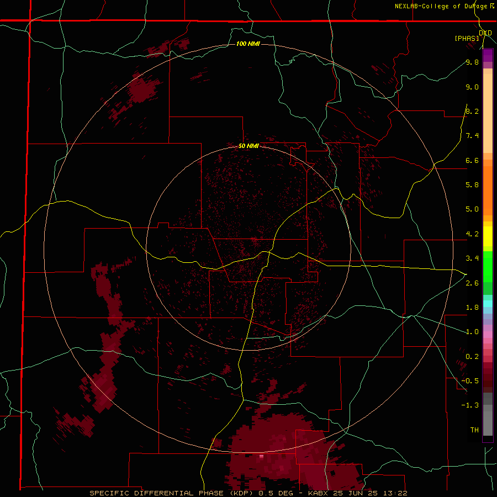Click the [PHAS] units label
This screenshot has height=497, width=497.
(467, 38)
